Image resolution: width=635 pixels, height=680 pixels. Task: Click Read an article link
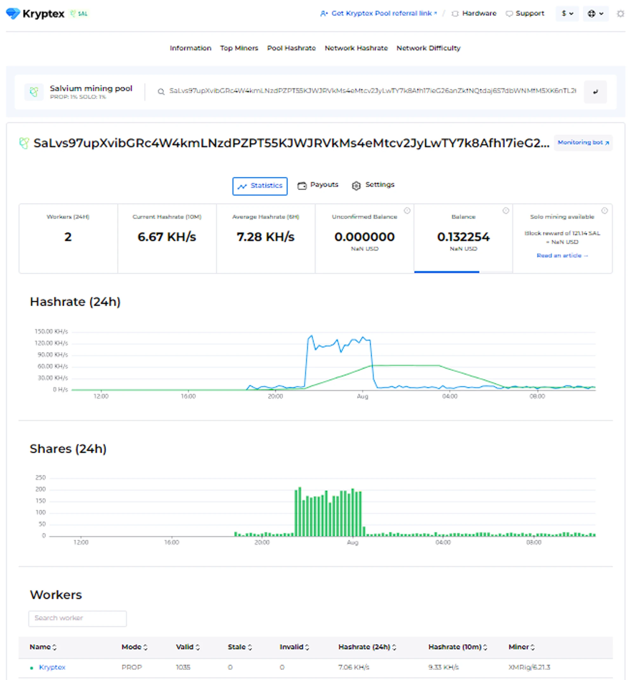click(x=562, y=255)
